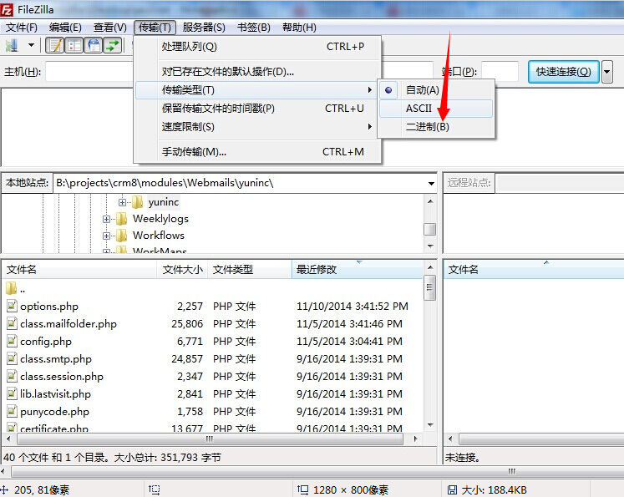Expand the yuninc tree node

tap(122, 202)
